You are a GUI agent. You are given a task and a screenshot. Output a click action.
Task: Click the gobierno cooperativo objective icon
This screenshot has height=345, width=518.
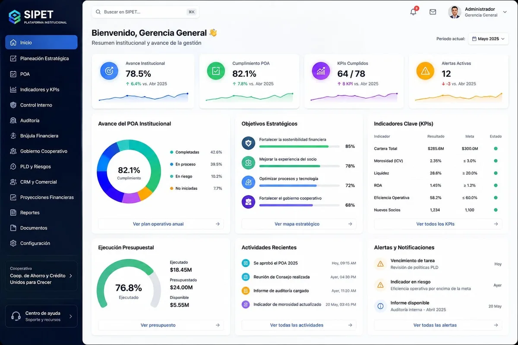click(248, 202)
